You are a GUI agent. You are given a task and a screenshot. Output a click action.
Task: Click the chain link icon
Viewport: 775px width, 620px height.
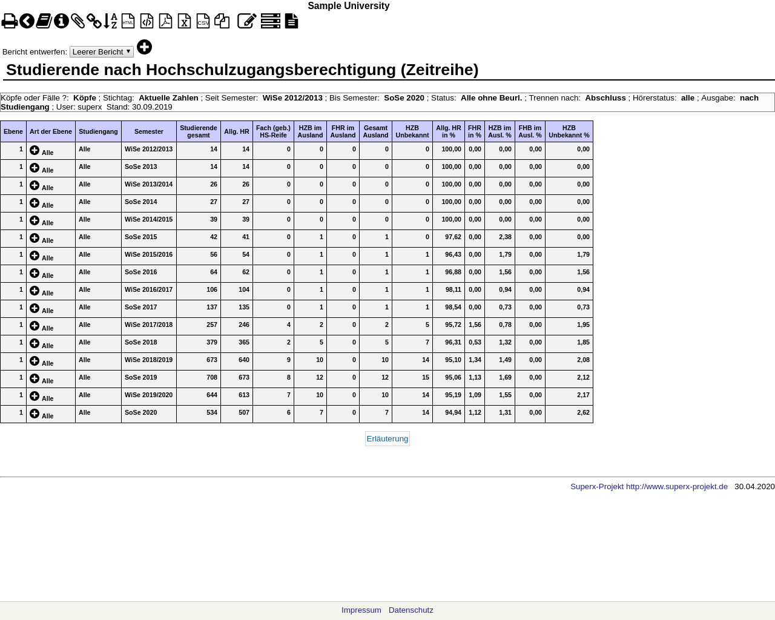[x=94, y=21]
